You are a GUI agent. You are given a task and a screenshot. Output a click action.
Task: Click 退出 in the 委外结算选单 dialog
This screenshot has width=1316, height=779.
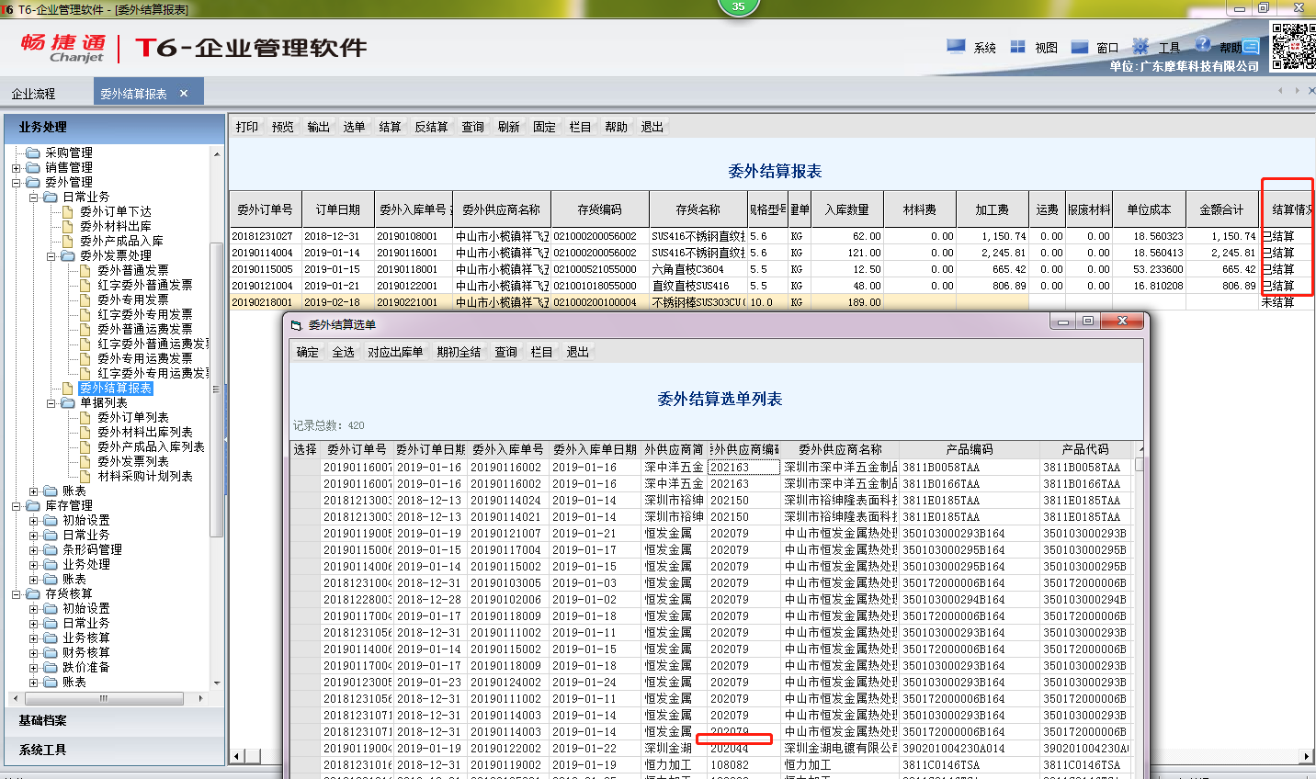coord(578,352)
